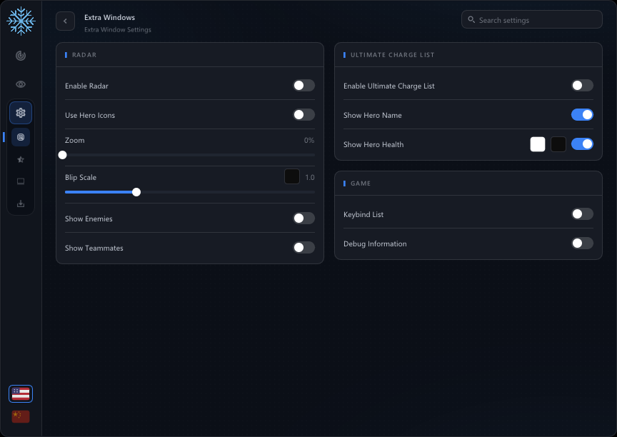Go back with the chevron button
The width and height of the screenshot is (617, 437).
tap(65, 21)
